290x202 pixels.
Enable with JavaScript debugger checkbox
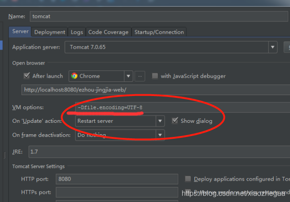click(155, 76)
